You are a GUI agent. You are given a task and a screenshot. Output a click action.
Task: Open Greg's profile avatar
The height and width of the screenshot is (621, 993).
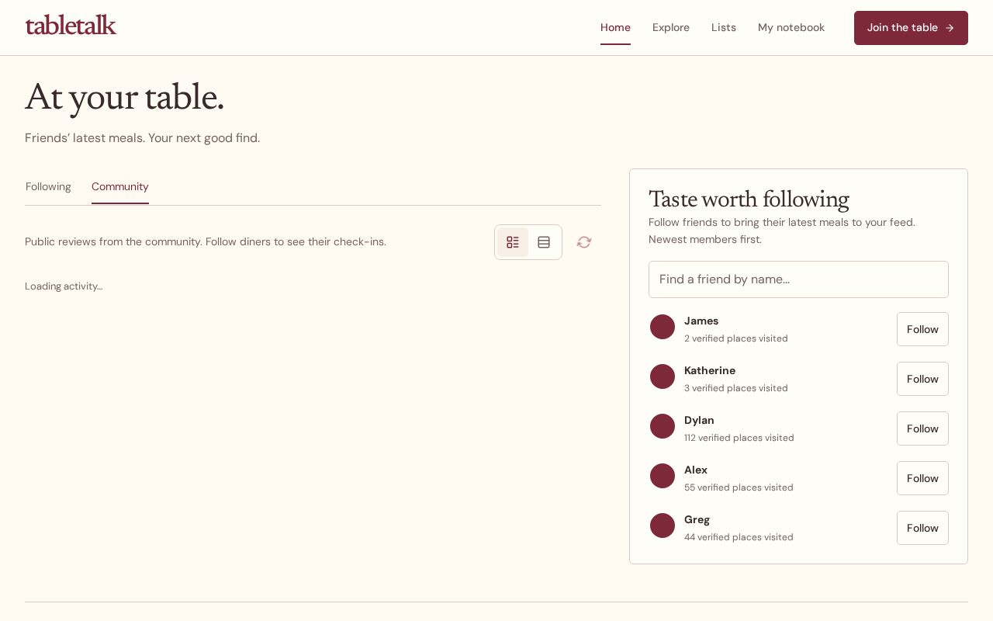663,526
